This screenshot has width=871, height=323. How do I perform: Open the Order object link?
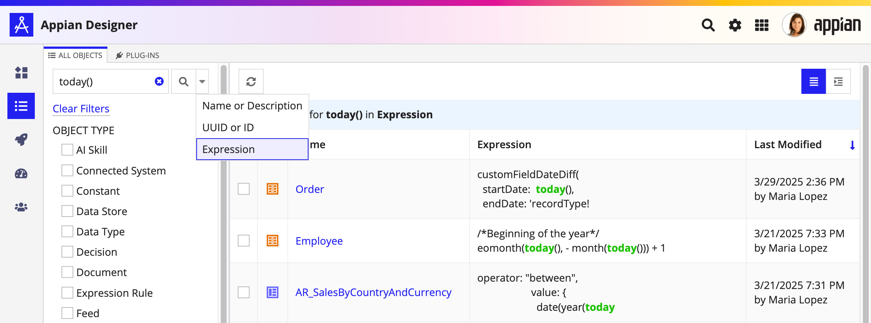[310, 189]
